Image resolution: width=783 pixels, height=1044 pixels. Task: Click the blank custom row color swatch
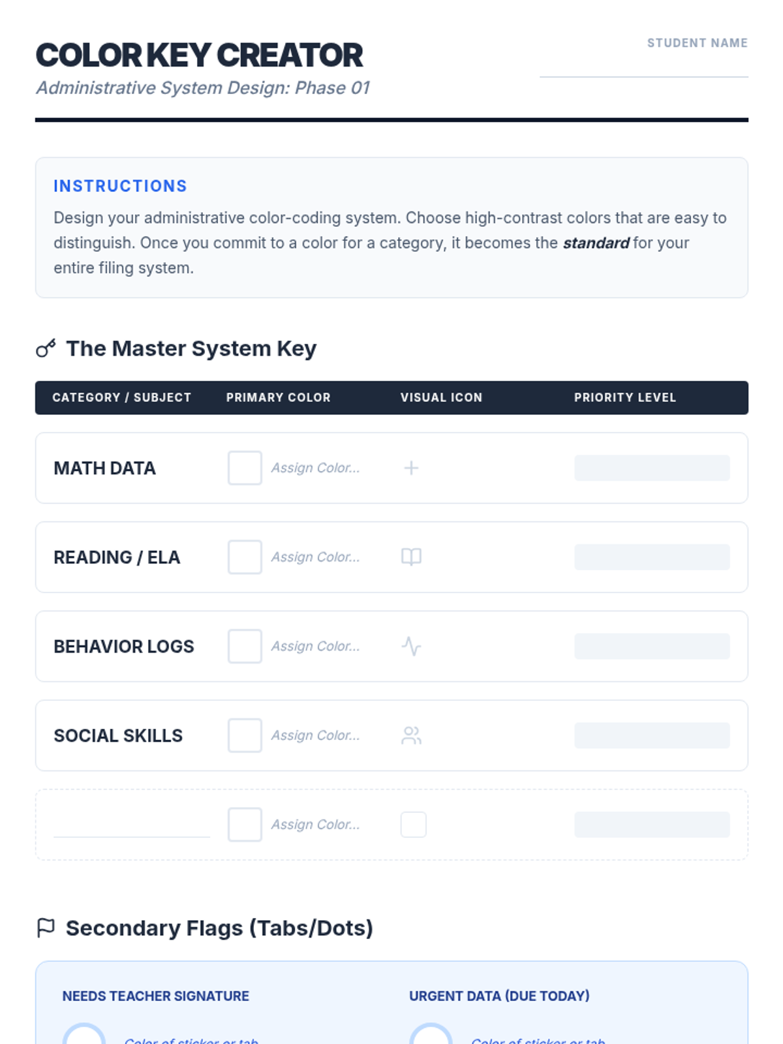pyautogui.click(x=245, y=824)
